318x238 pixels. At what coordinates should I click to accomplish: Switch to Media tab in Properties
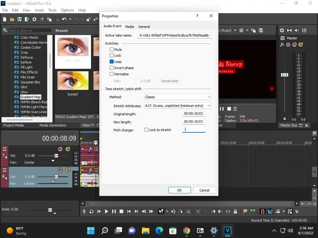[129, 27]
